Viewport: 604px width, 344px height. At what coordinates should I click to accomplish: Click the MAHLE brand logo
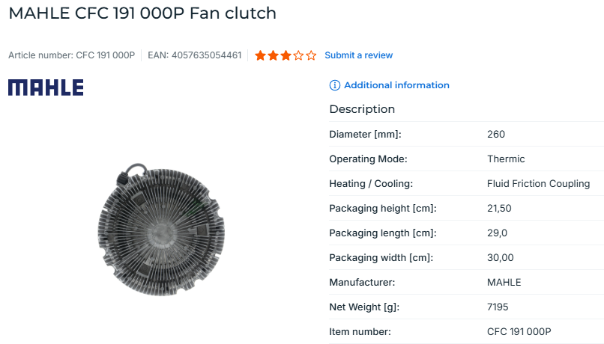pos(46,87)
